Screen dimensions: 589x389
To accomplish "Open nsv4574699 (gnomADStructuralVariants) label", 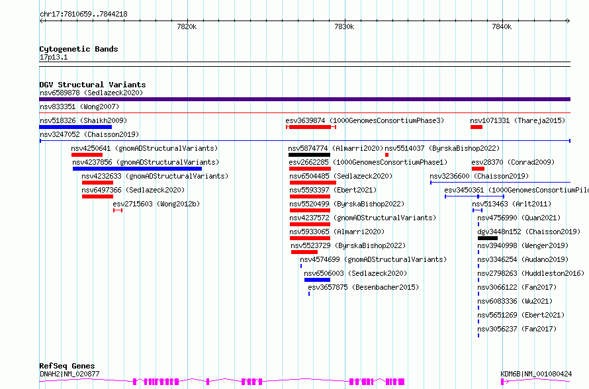I will pos(373,259).
